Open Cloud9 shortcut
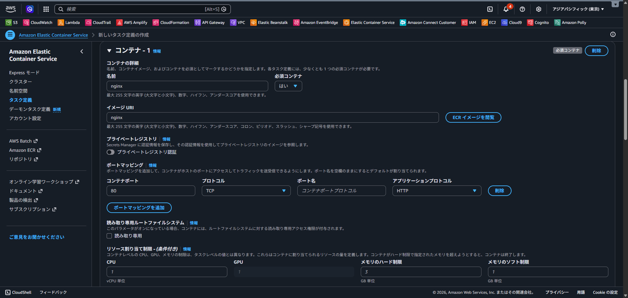The image size is (628, 298). (x=512, y=23)
